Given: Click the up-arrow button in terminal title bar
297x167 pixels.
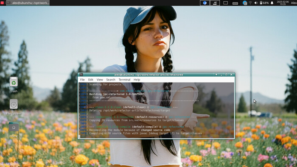Looking at the screenshot, I should (x=216, y=75).
